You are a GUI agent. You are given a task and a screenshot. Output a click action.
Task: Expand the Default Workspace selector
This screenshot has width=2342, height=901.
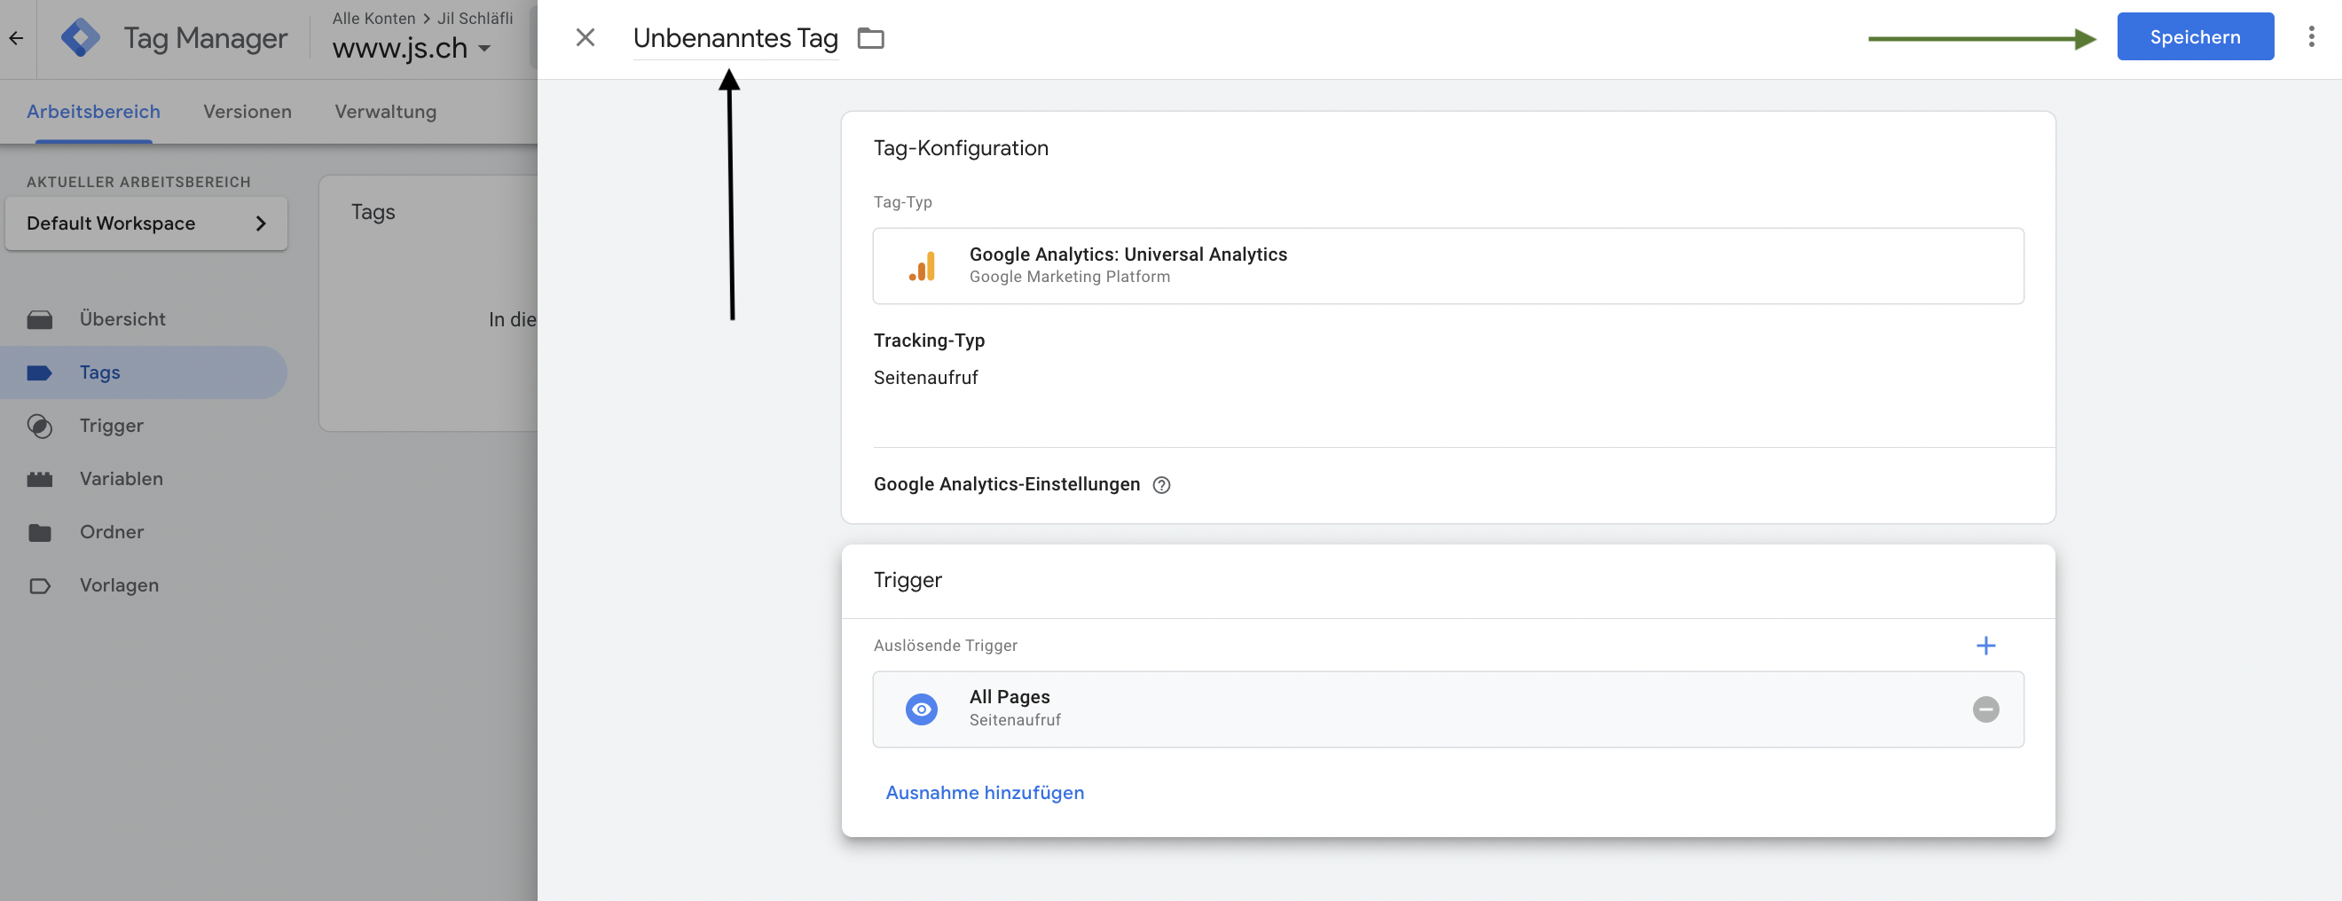coord(146,223)
